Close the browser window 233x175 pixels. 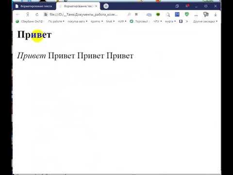click(216, 6)
